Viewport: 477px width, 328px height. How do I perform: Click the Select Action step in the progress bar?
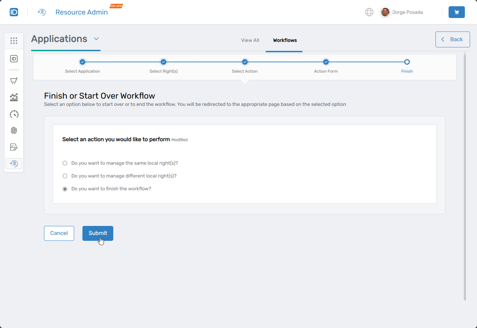(245, 62)
